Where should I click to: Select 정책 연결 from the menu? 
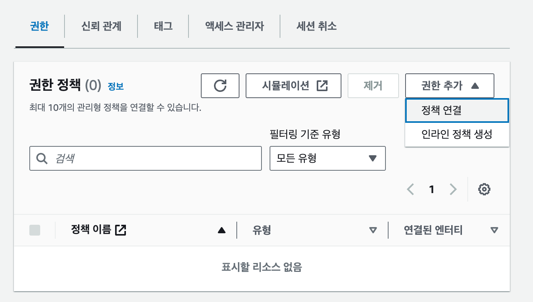tap(457, 111)
